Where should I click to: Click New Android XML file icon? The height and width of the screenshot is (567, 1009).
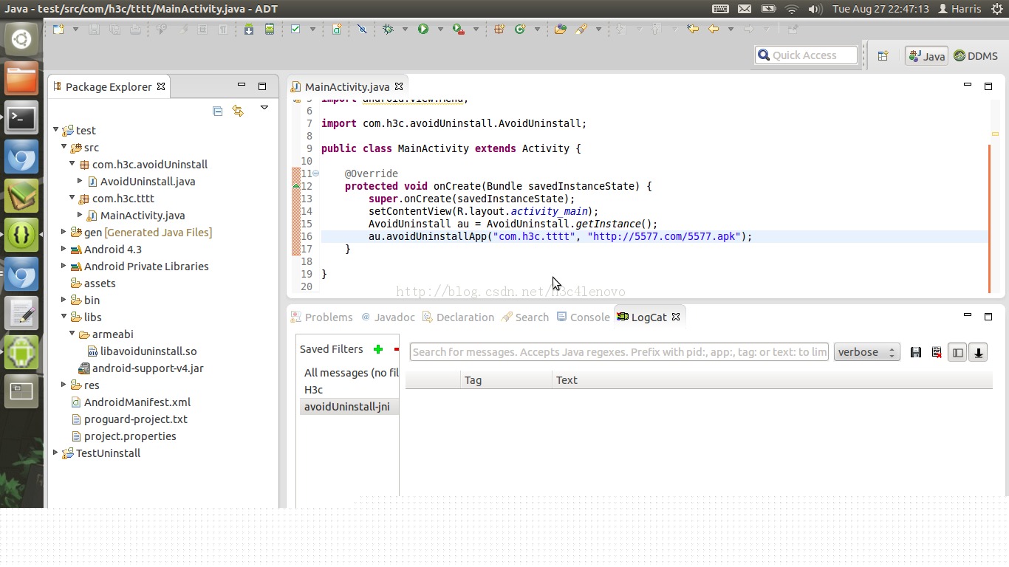tap(337, 29)
